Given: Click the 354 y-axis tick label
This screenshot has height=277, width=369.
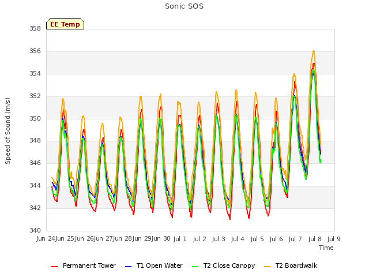Looking at the screenshot, I should point(35,74).
